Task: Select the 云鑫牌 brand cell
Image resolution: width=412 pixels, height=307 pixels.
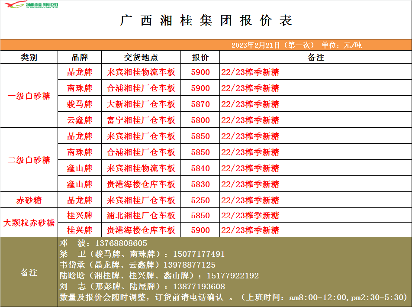Action: pos(80,120)
